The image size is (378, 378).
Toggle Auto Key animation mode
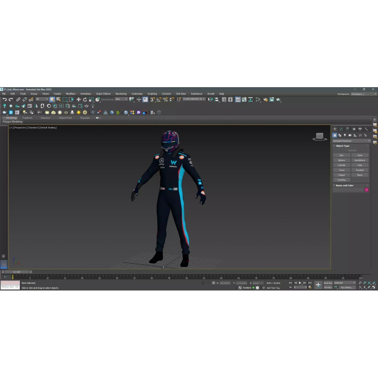click(328, 283)
